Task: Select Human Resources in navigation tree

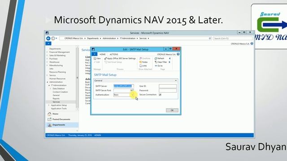Action: tap(57, 79)
